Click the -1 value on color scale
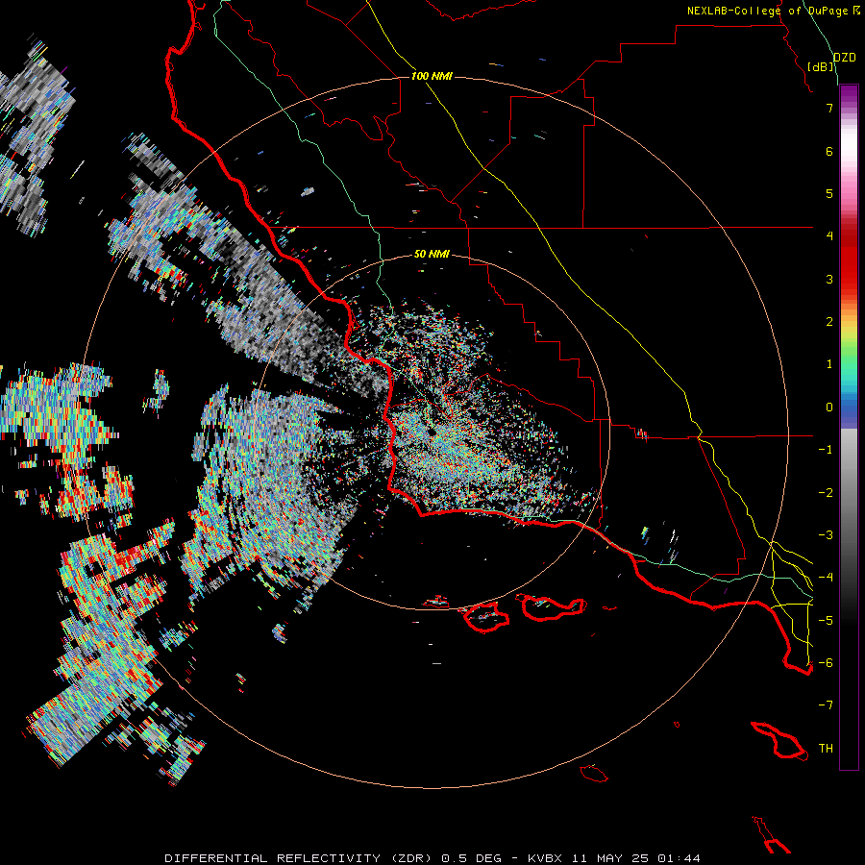Screen dimensions: 865x865 pyautogui.click(x=826, y=450)
